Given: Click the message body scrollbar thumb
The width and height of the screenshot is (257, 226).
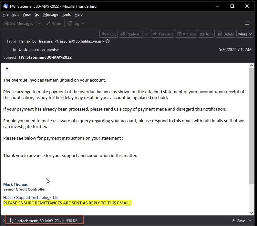Looking at the screenshot, I should pos(252,126).
